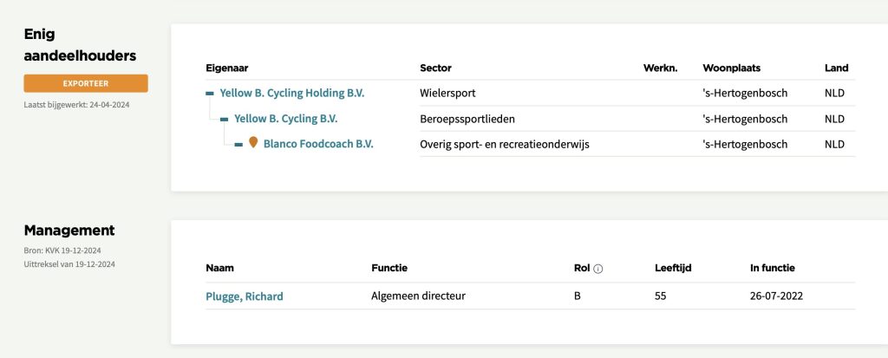Collapse the Yellow B. Cycling Holding B.V. node

pyautogui.click(x=210, y=93)
